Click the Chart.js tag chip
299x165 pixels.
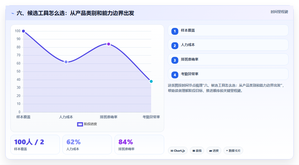[178, 151]
